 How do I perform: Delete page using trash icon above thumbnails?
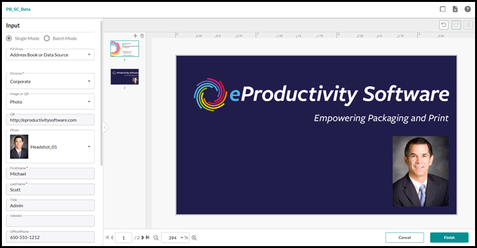point(142,36)
